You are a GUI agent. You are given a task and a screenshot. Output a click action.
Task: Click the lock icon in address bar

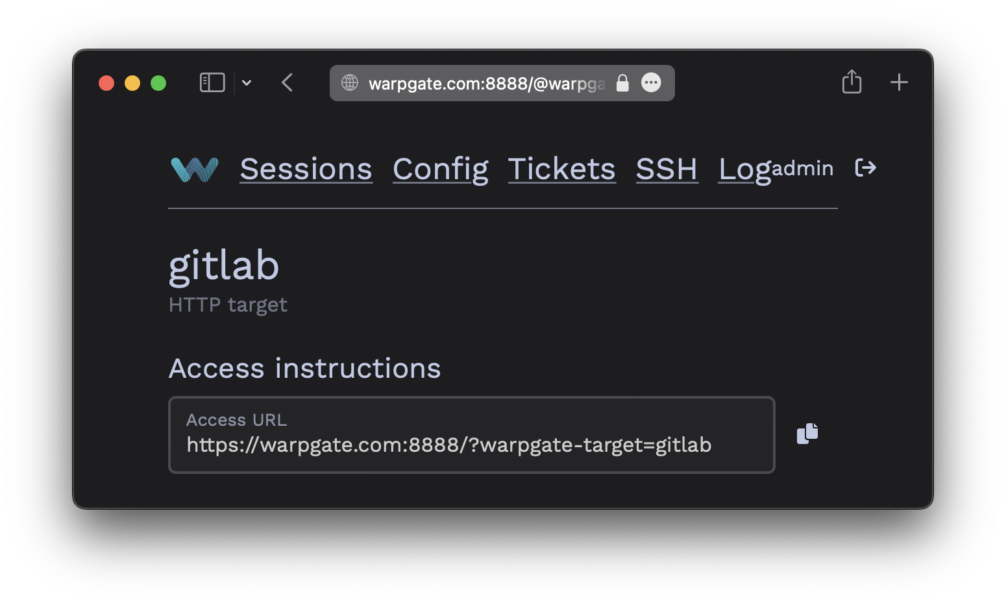(x=622, y=83)
